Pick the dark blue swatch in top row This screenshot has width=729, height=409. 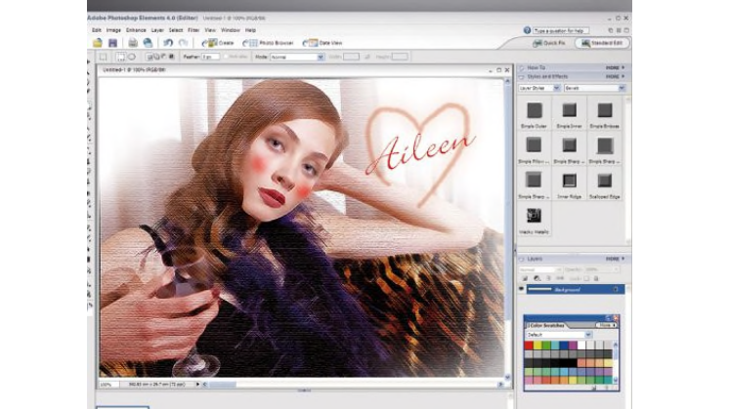[564, 346]
